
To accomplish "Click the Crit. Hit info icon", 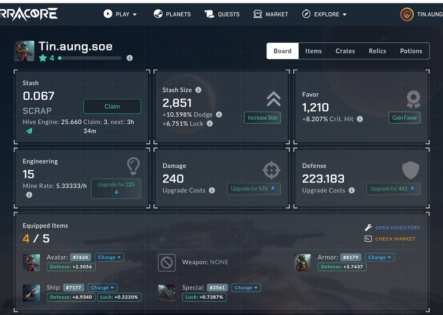I will click(x=360, y=119).
